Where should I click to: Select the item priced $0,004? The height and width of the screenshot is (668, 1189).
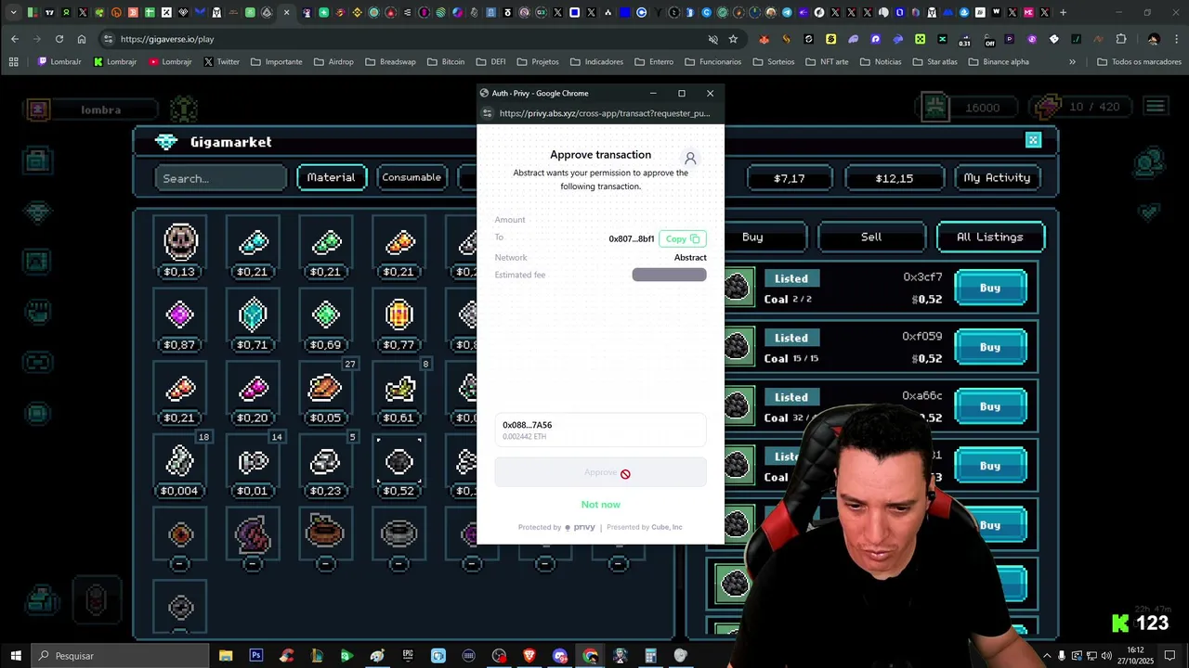(180, 463)
